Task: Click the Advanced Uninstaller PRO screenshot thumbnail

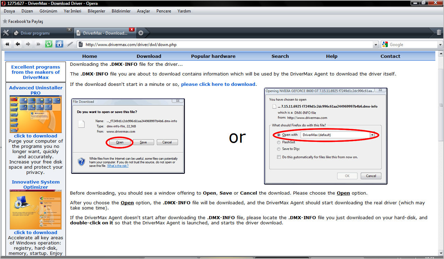Action: coord(36,114)
